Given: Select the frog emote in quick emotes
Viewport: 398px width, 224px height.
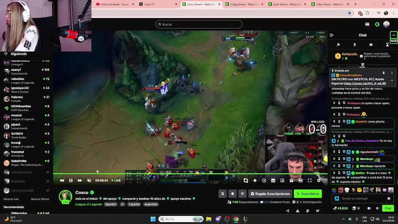Looking at the screenshot, I should [x=334, y=190].
